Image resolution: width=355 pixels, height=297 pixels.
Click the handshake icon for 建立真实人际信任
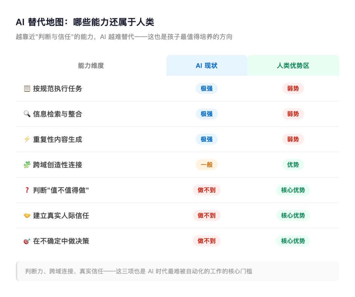[27, 215]
